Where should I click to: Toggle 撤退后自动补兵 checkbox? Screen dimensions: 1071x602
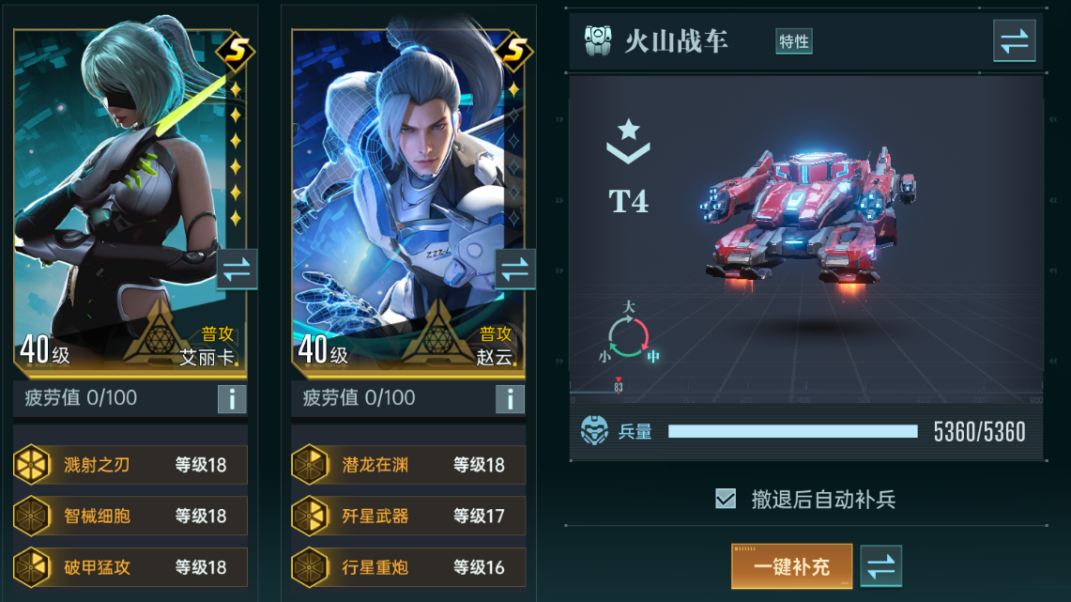coord(726,499)
